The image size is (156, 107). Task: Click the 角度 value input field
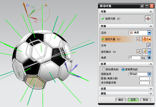[x=135, y=58]
